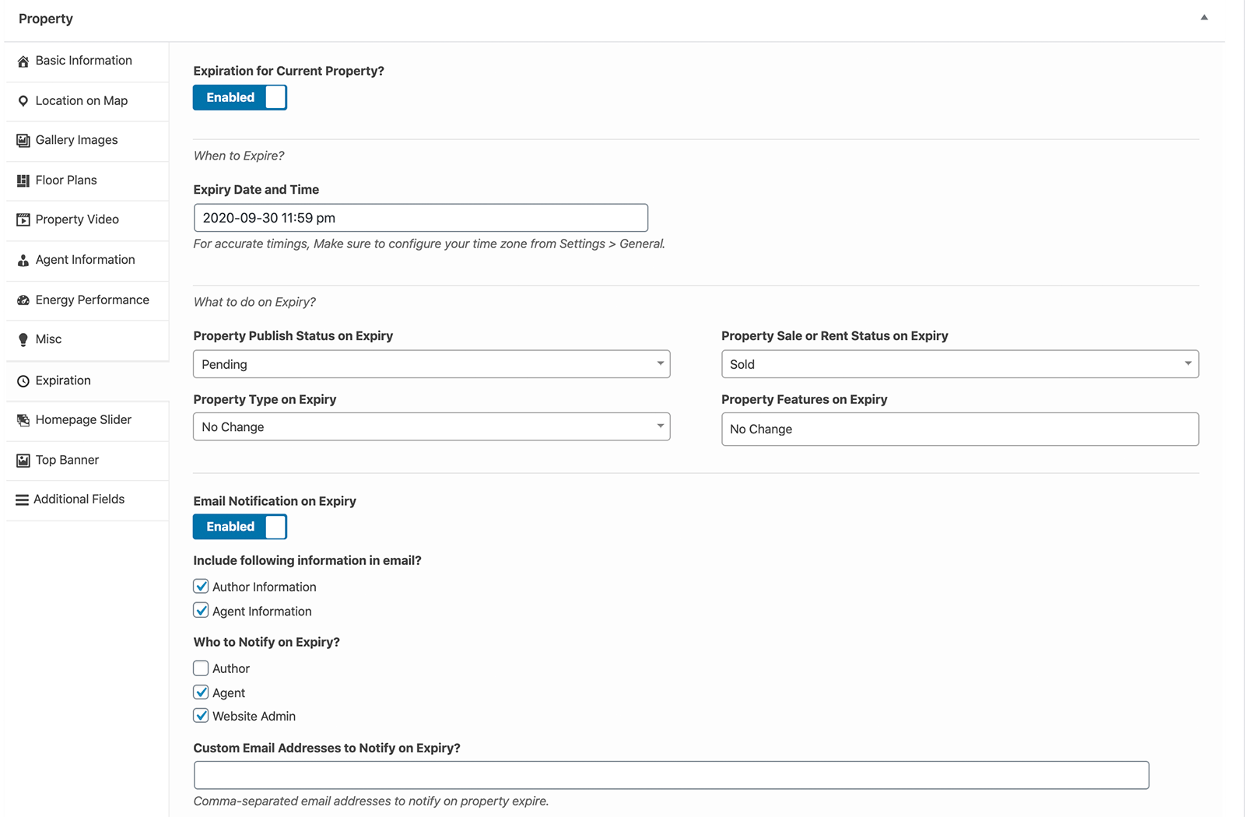Uncheck the Website Admin checkbox
1245x817 pixels.
point(201,716)
